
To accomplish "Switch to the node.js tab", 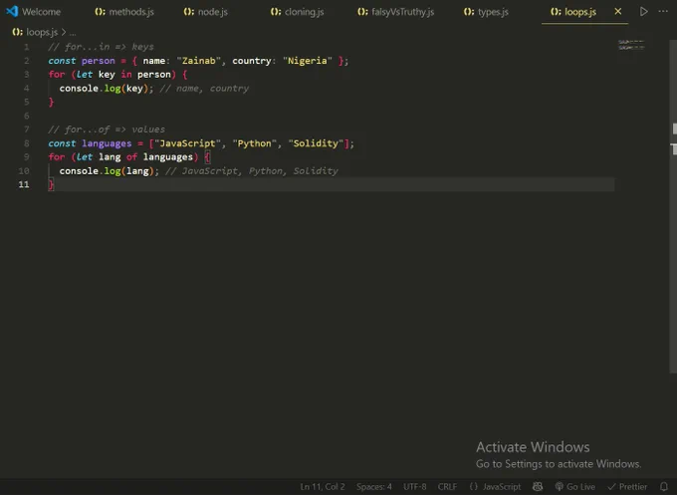I will point(206,12).
